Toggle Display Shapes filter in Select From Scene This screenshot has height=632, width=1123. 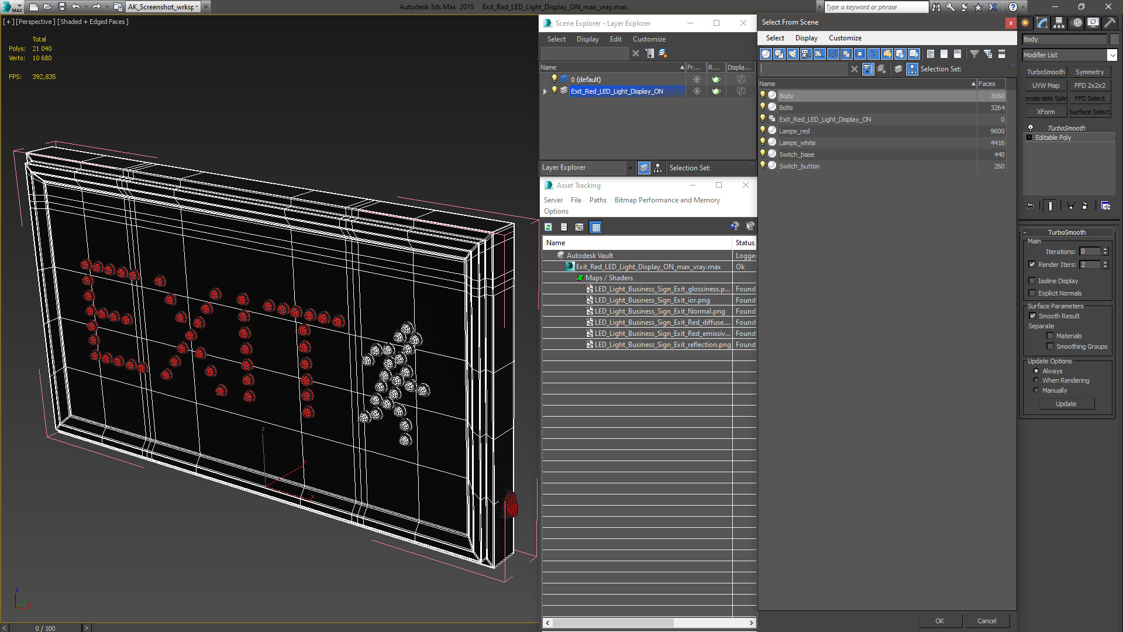click(x=779, y=54)
